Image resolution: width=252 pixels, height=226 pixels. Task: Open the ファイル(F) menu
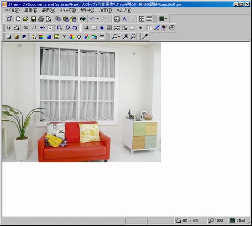[12, 11]
